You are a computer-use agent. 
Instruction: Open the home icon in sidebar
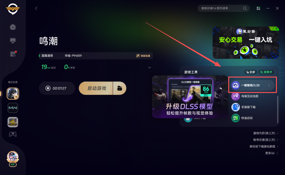(x=13, y=27)
